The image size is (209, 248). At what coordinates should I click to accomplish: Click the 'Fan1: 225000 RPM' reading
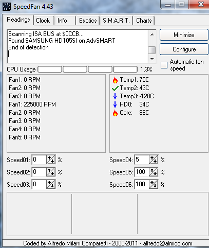click(x=32, y=104)
